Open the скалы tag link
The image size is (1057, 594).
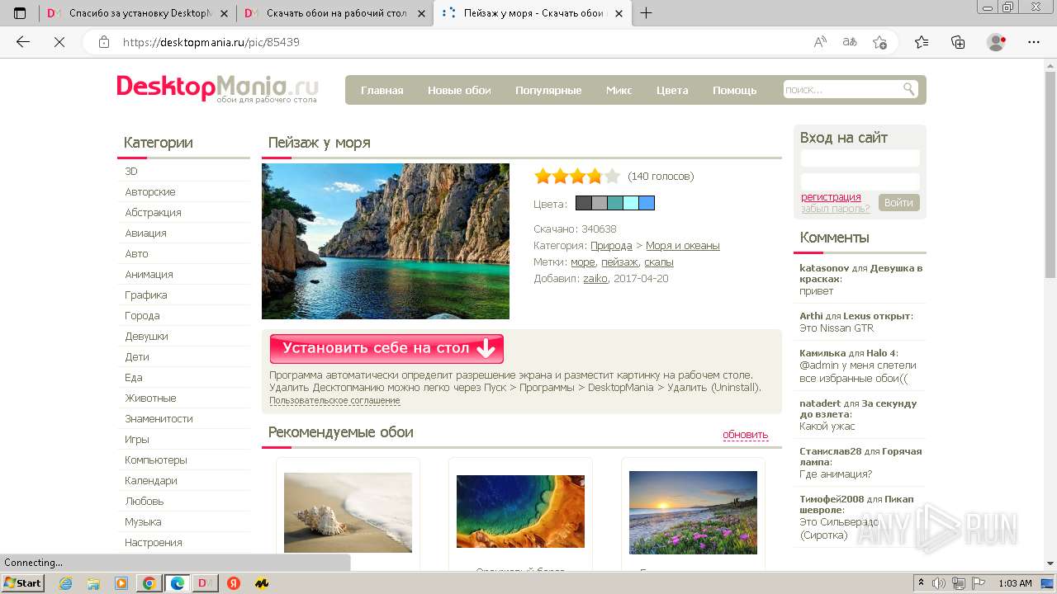click(659, 262)
